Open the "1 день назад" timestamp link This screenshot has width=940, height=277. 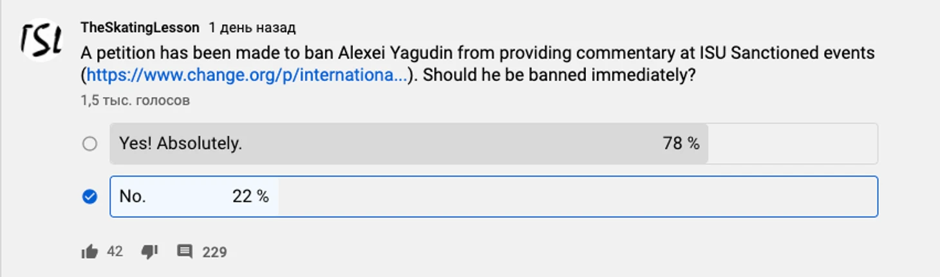(x=252, y=28)
